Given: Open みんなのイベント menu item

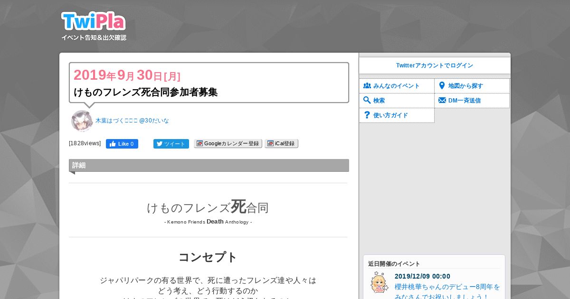Looking at the screenshot, I should [x=397, y=86].
